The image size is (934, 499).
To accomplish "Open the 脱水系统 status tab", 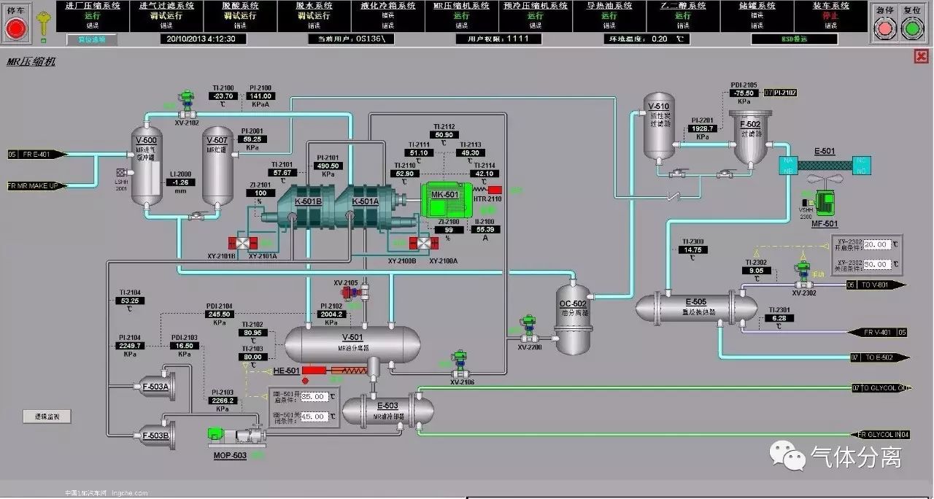I will 314,15.
